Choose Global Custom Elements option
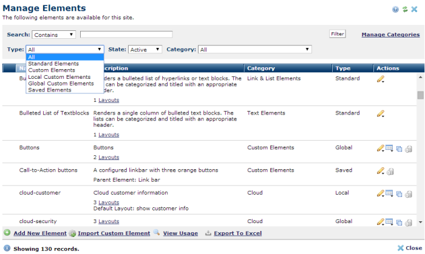This screenshot has height=254, width=425. pyautogui.click(x=61, y=84)
